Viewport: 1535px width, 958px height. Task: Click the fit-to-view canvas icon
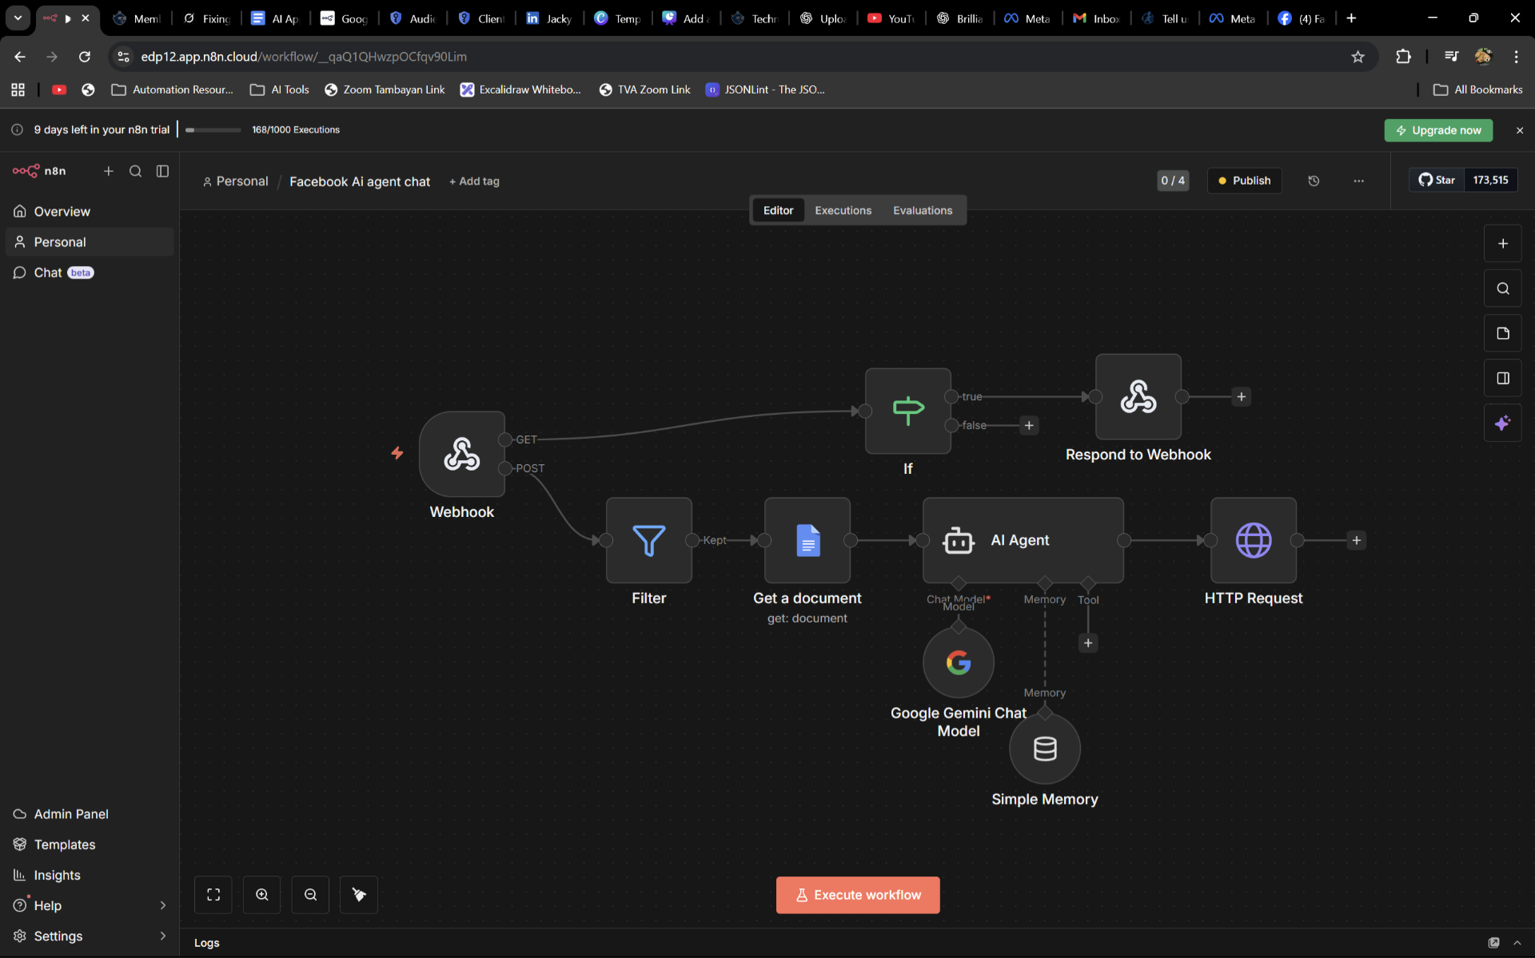pyautogui.click(x=213, y=895)
